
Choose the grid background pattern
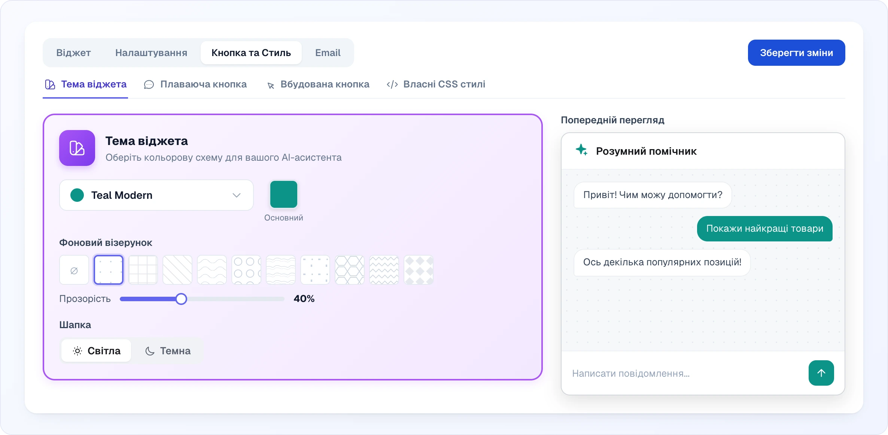tap(143, 270)
